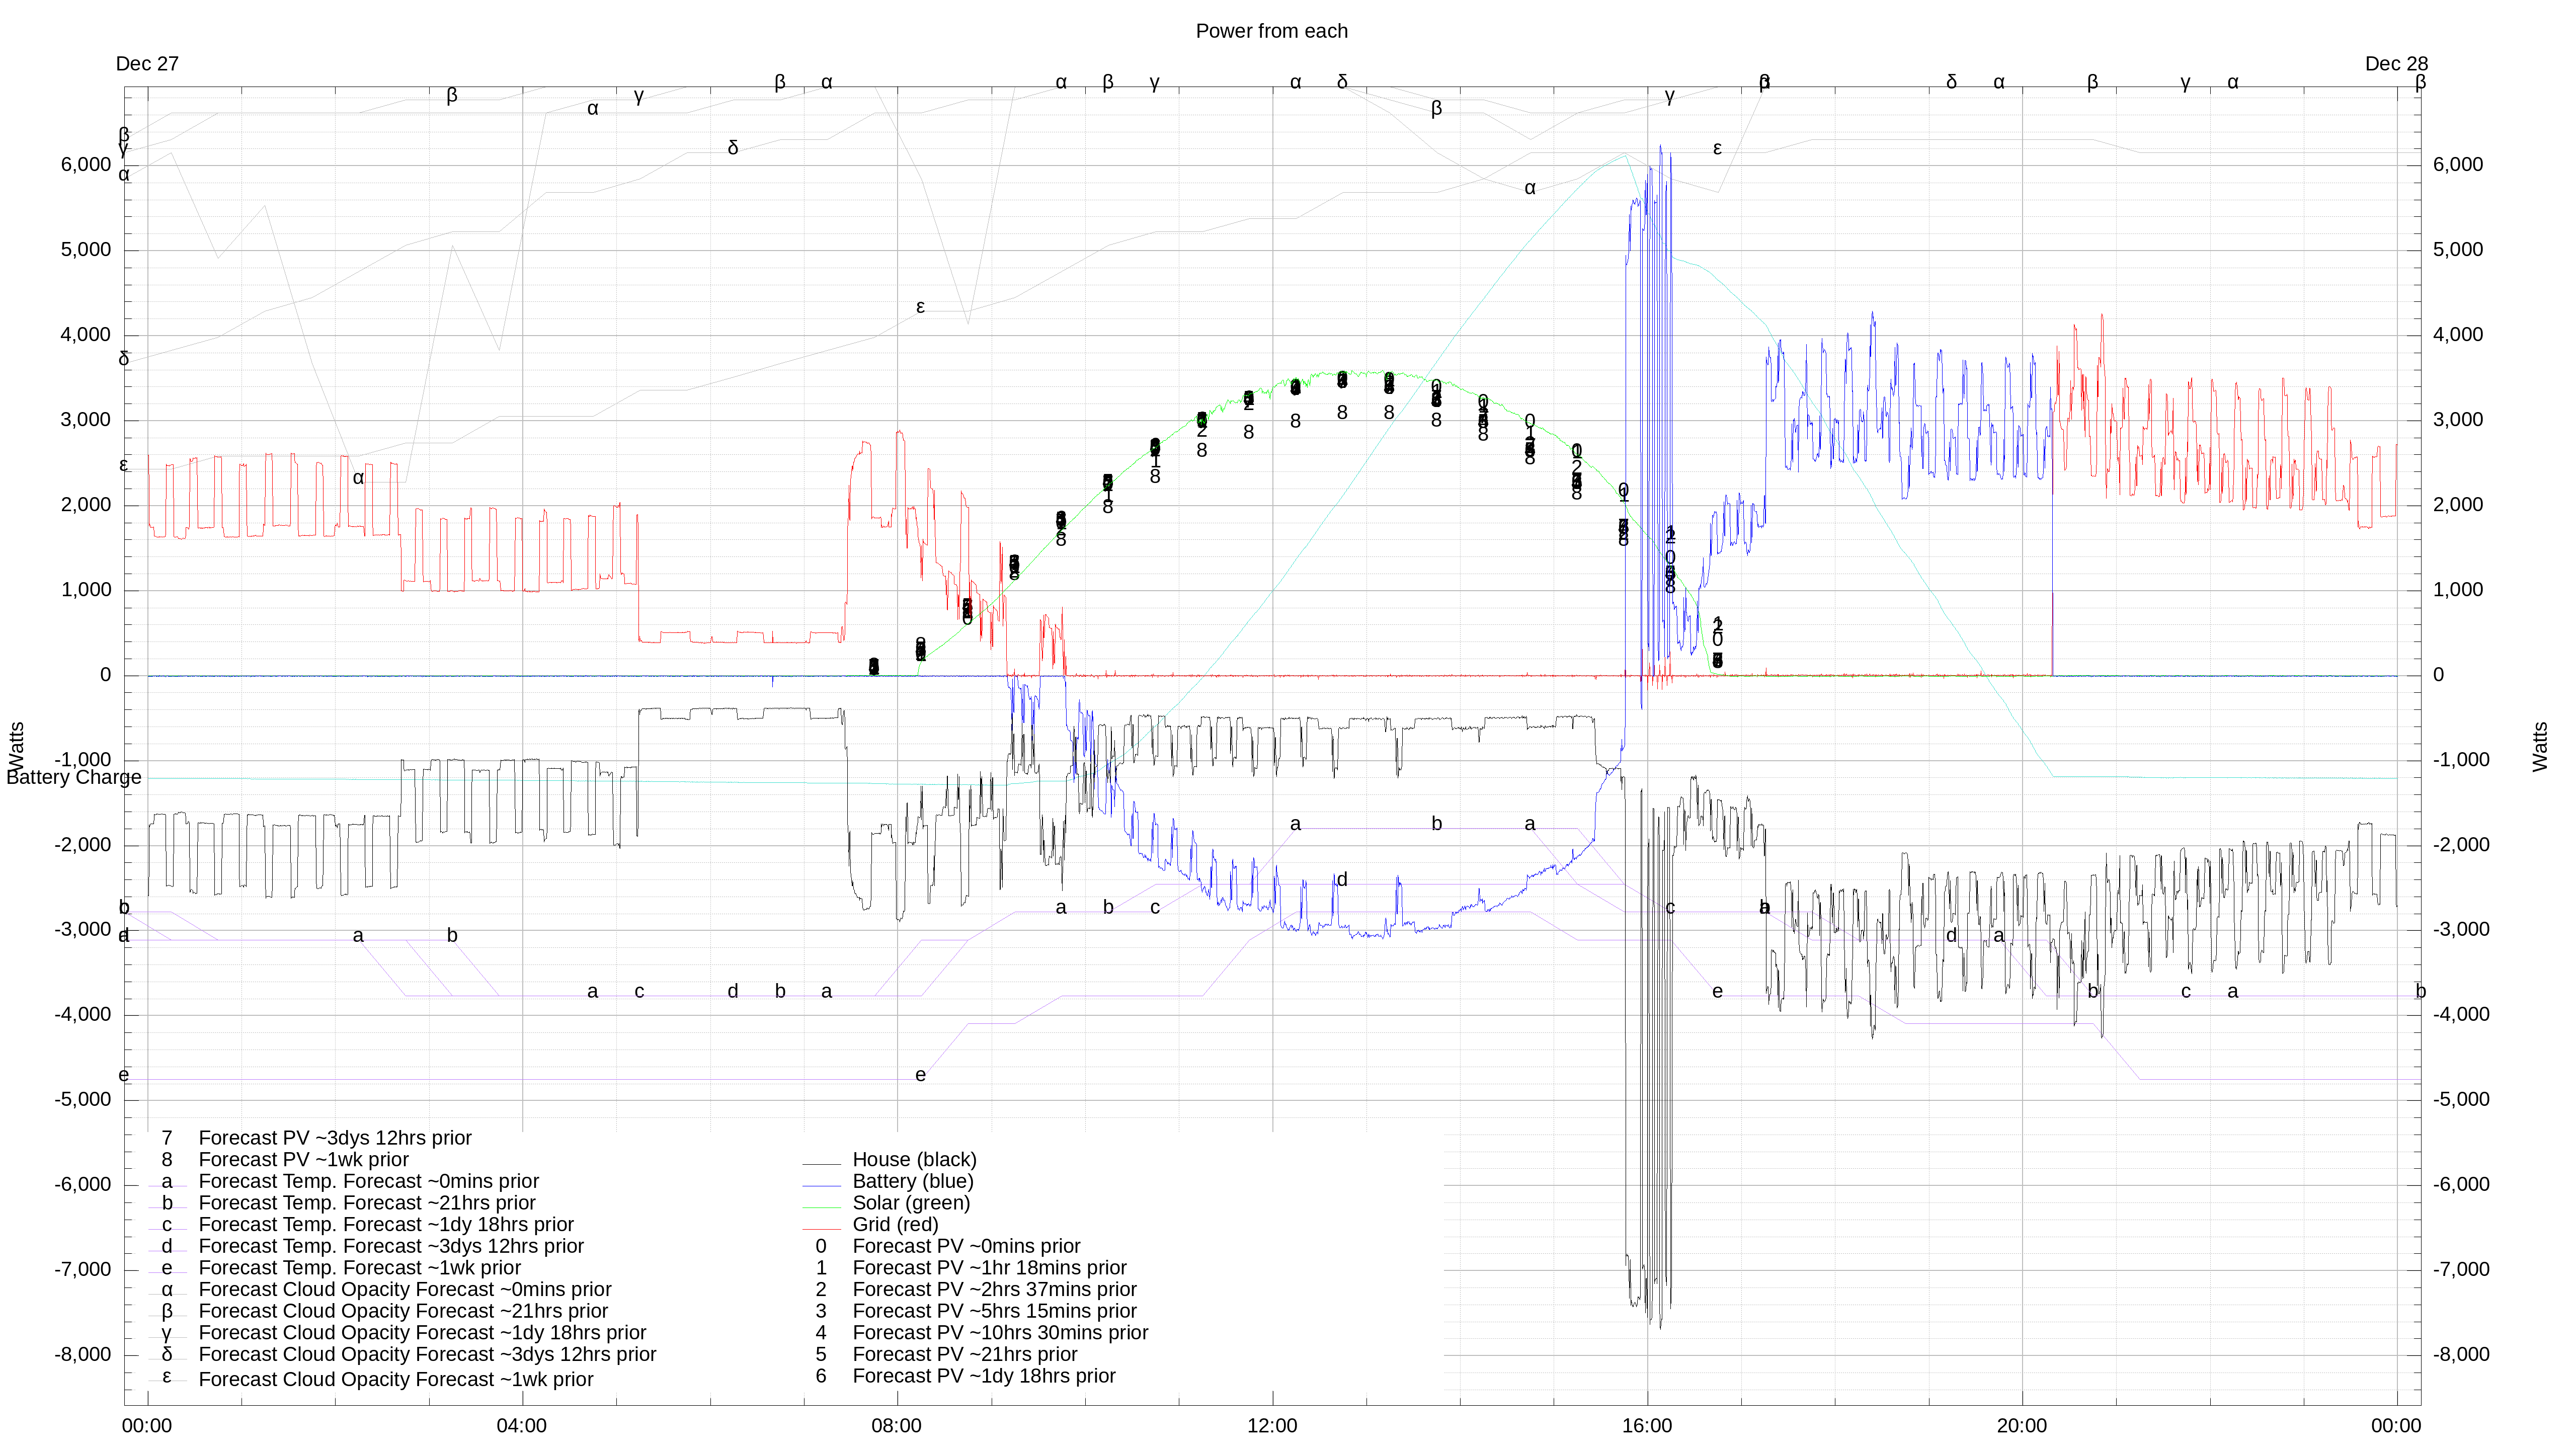Click the left-axis 0 tick label
This screenshot has height=1449, width=2576.
[x=105, y=675]
